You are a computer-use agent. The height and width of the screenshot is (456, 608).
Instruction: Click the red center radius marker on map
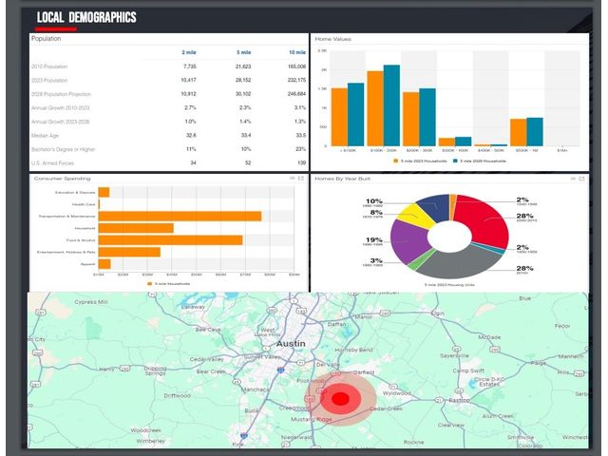(x=340, y=398)
